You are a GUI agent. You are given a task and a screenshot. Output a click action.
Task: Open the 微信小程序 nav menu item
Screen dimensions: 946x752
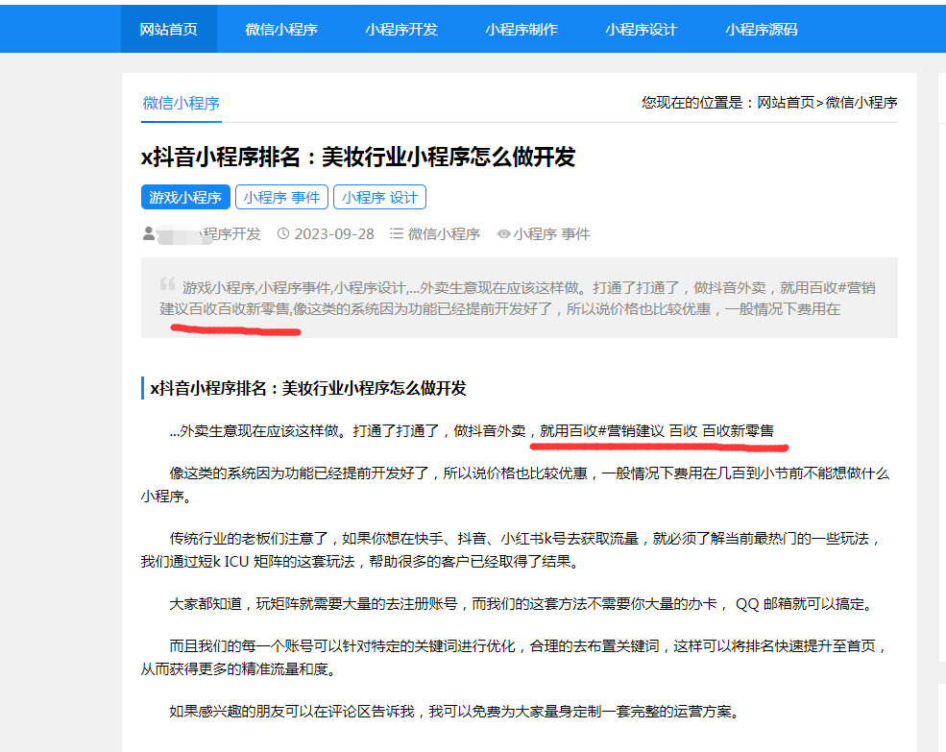(x=281, y=29)
